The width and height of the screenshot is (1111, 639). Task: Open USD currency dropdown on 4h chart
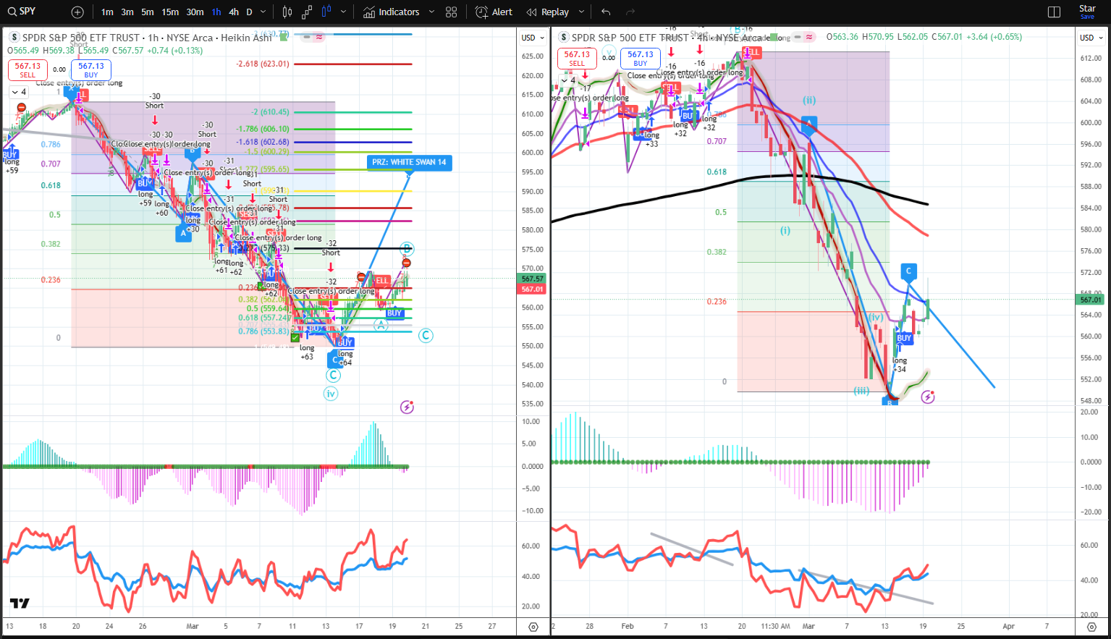point(1091,38)
